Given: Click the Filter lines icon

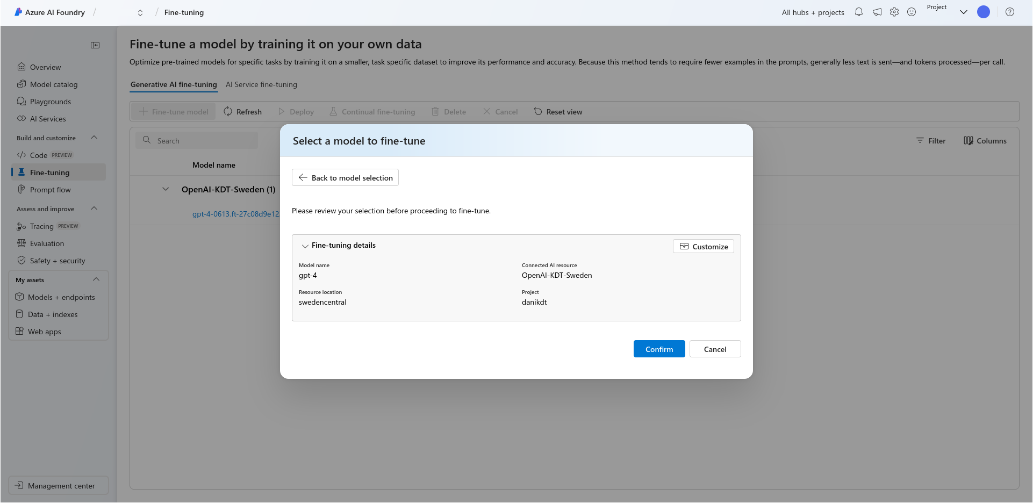Looking at the screenshot, I should click(x=920, y=141).
